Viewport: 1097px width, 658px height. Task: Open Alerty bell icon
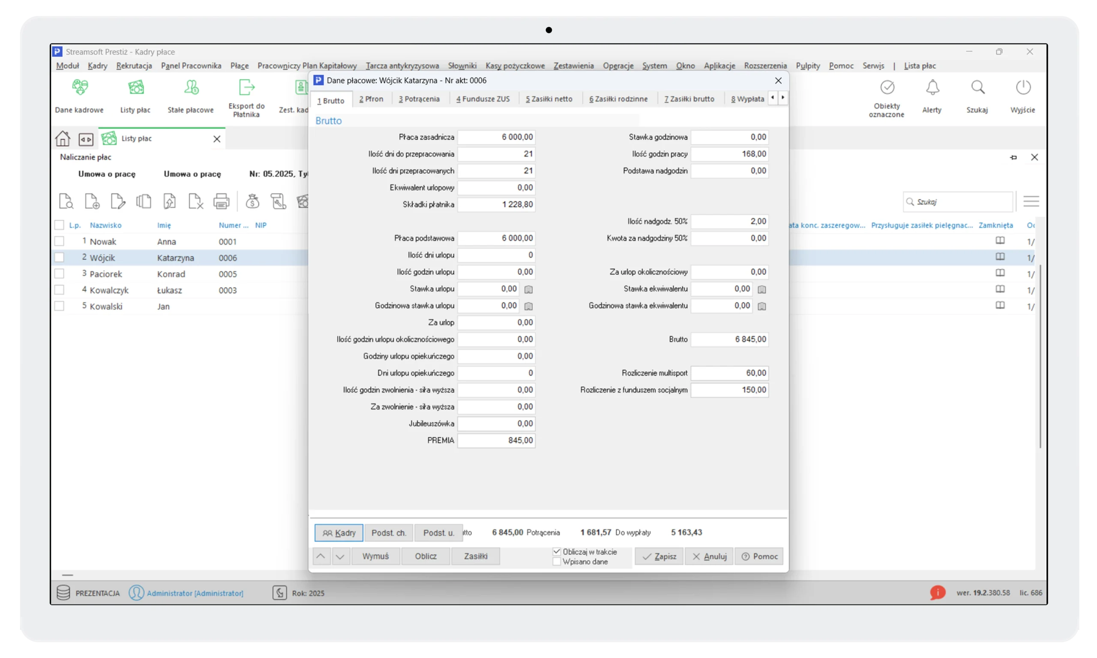[932, 88]
